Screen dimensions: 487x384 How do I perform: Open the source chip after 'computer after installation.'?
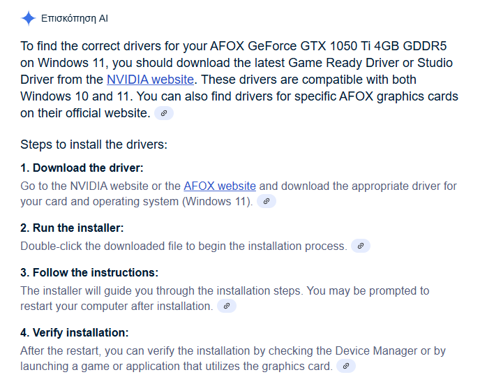227,306
